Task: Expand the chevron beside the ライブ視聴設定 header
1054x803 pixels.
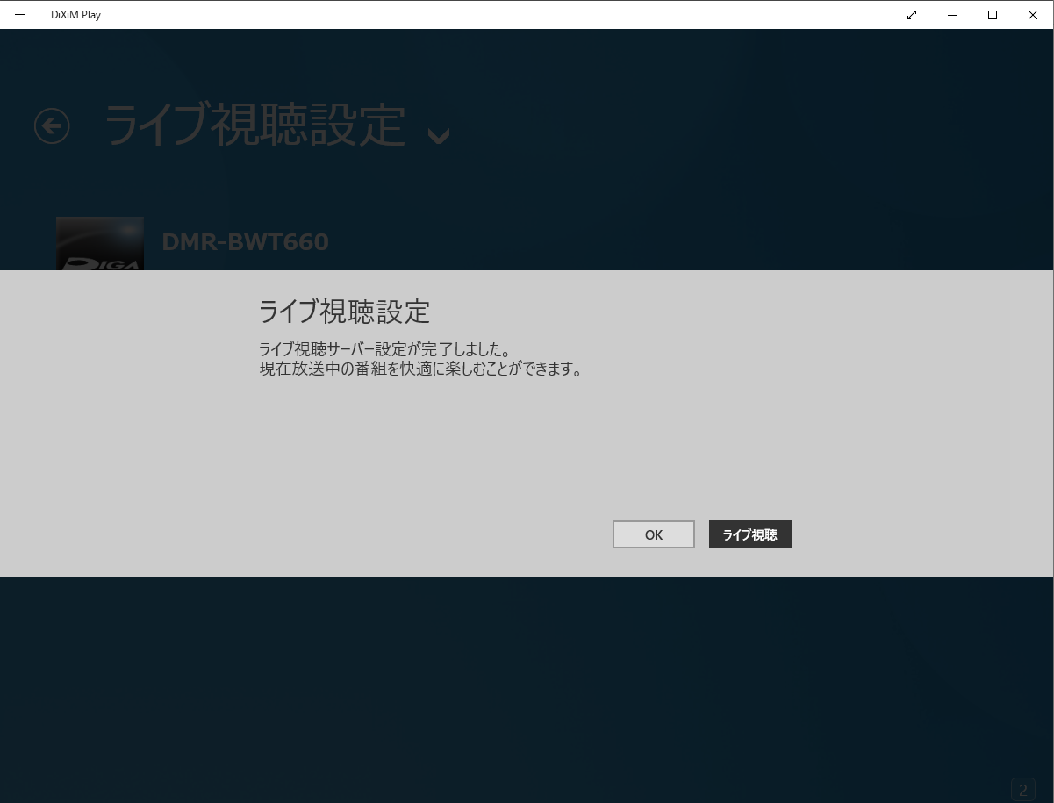Action: click(x=438, y=134)
